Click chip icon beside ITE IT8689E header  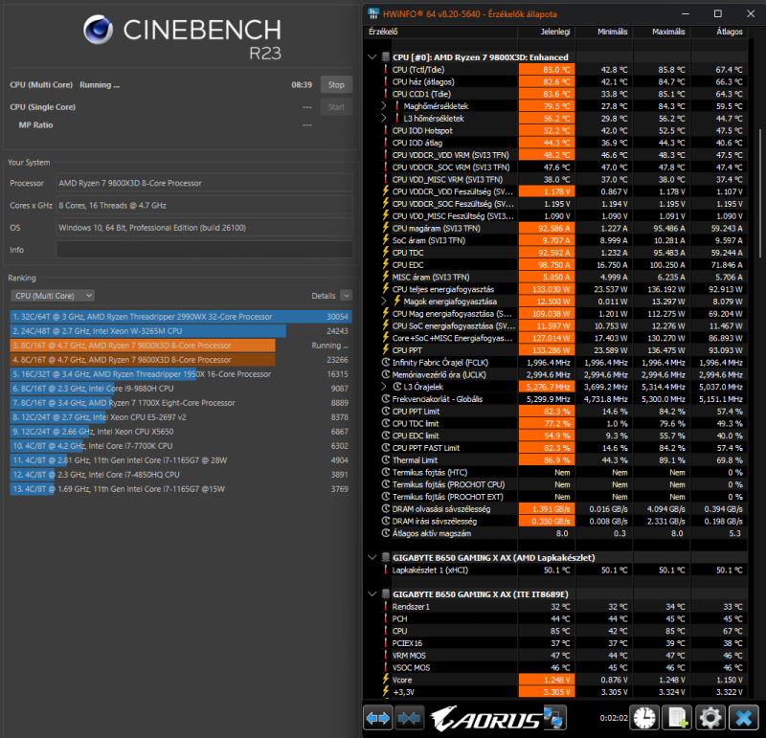coord(386,594)
